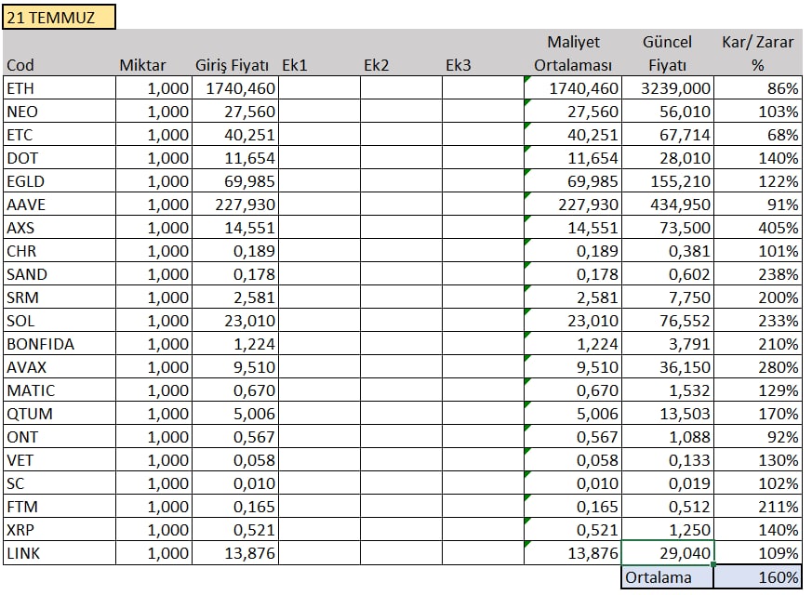Select the EGLD code cell
This screenshot has width=812, height=595.
59,181
